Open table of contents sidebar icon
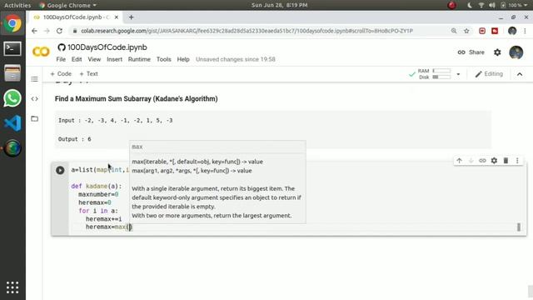Image resolution: width=533 pixels, height=300 pixels. tap(34, 79)
